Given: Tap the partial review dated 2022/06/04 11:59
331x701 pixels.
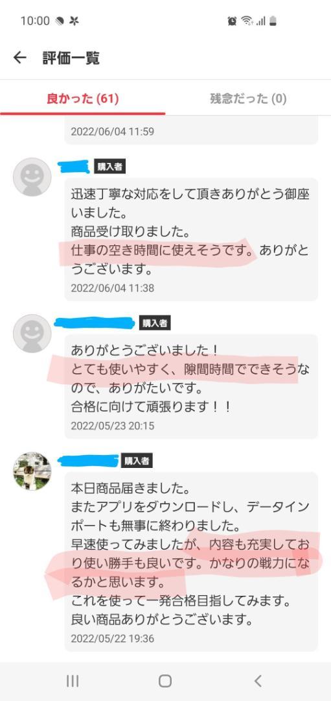Looking at the screenshot, I should 191,130.
